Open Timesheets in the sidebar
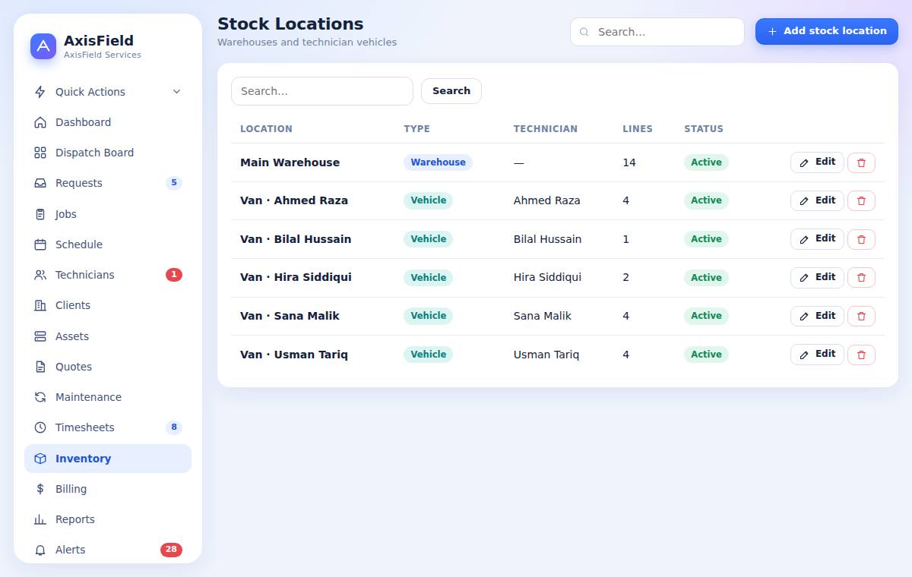Viewport: 912px width, 577px height. [x=108, y=427]
